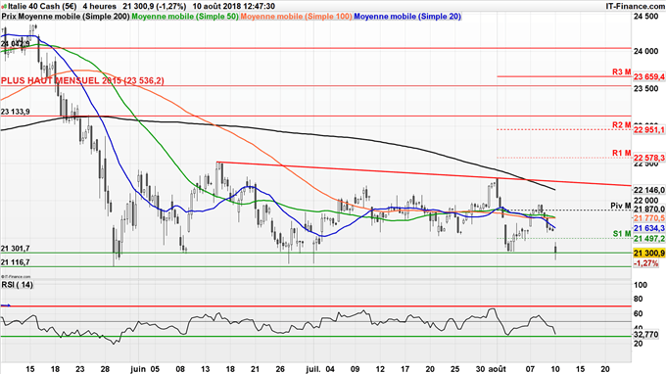Image resolution: width=666 pixels, height=374 pixels.
Task: Click the '26' date axis label
Action: [280, 369]
